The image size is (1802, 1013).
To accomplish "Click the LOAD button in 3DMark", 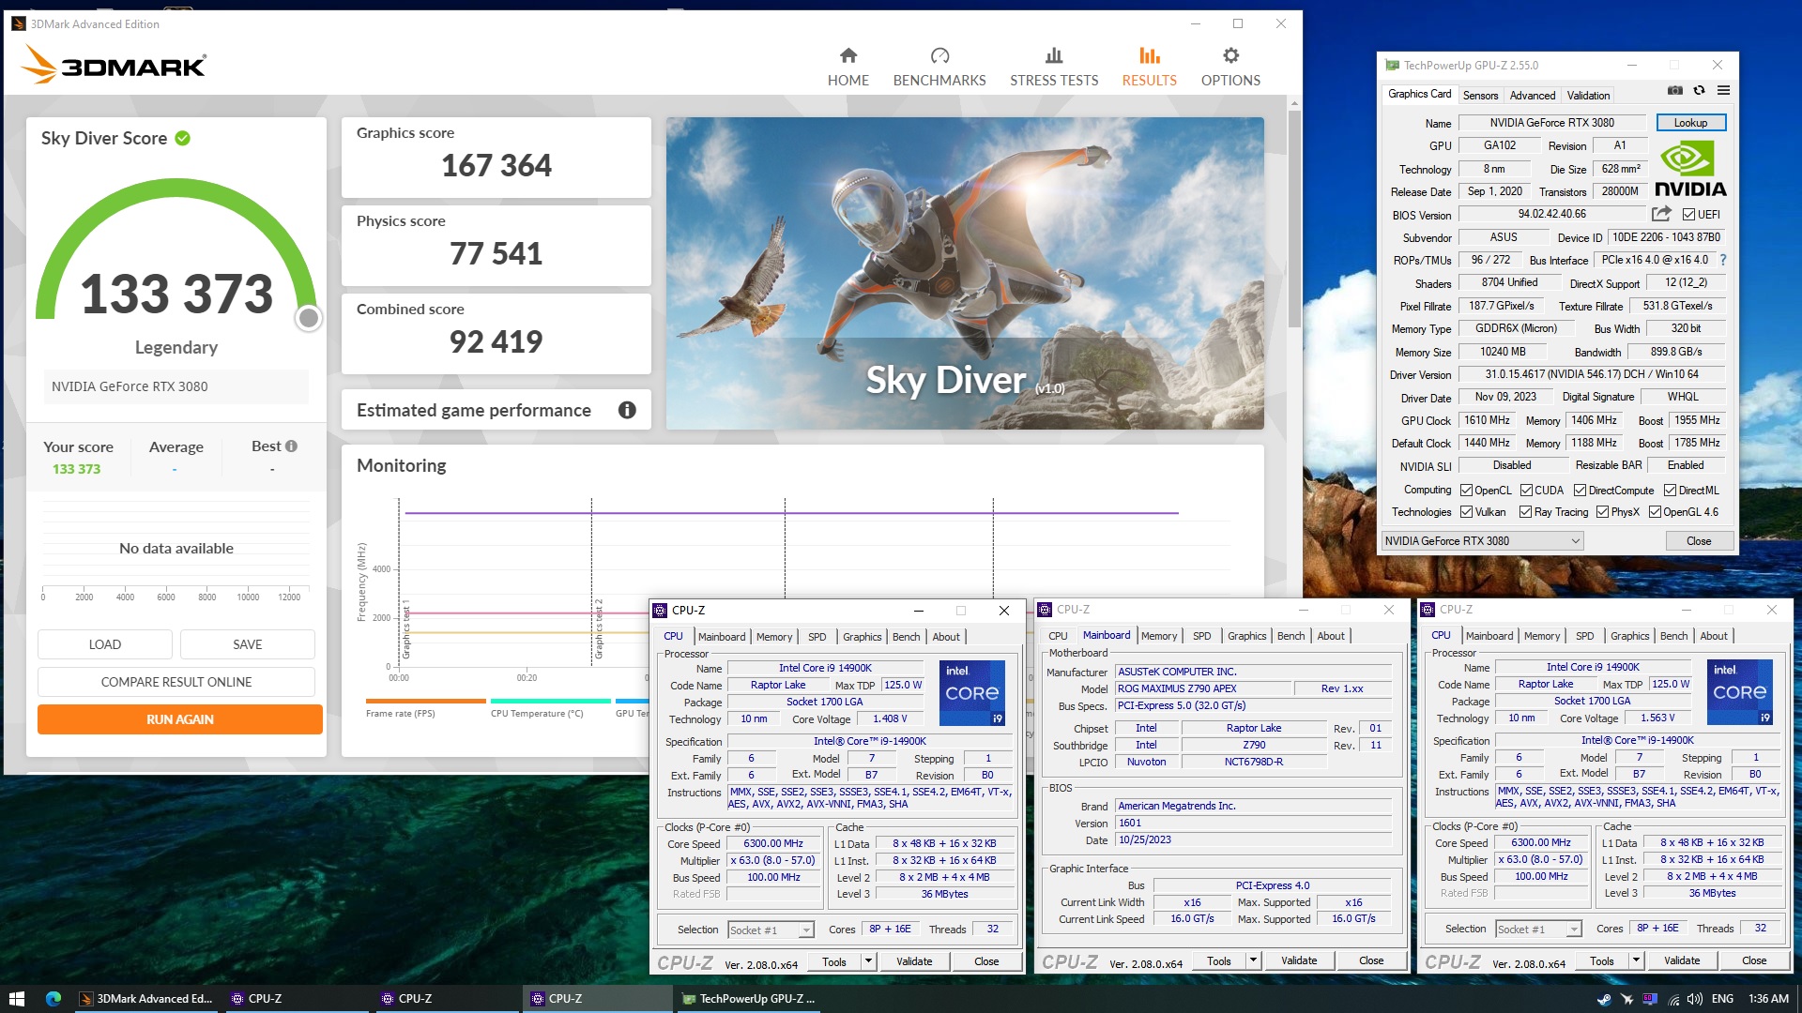I will click(105, 644).
